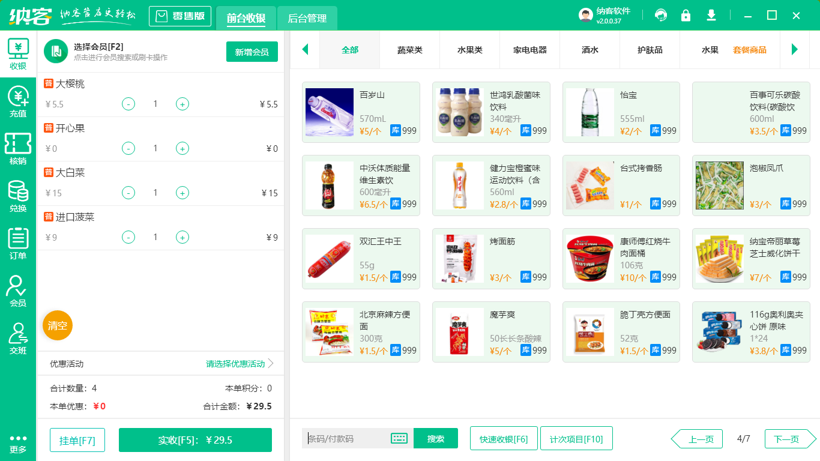Click the download icon in the title bar
Screen dimensions: 820x461
click(x=711, y=16)
